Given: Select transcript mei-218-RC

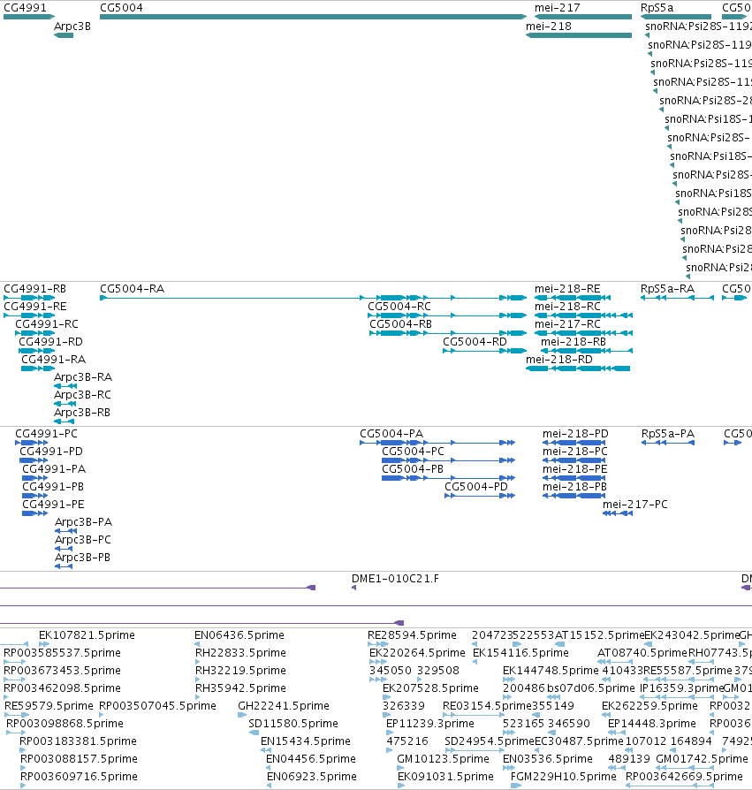Looking at the screenshot, I should coord(567,307).
